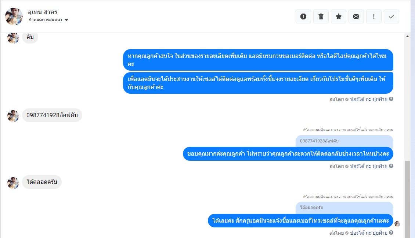The image size is (415, 238).
Task: Open the กำหนดการสนทนา dropdown arrow
Action: coord(66,20)
